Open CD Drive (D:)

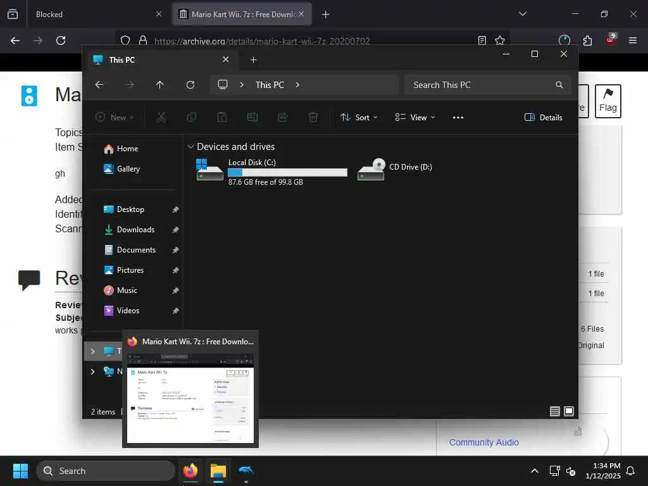395,168
